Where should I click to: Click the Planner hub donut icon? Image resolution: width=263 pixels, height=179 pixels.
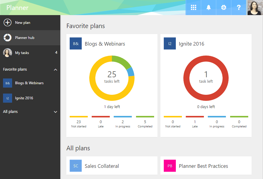pyautogui.click(x=8, y=38)
